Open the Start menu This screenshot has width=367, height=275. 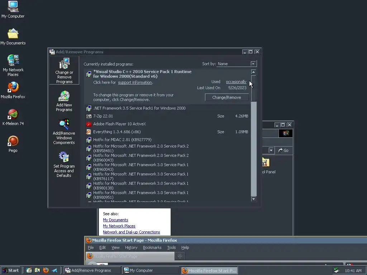pos(10,270)
